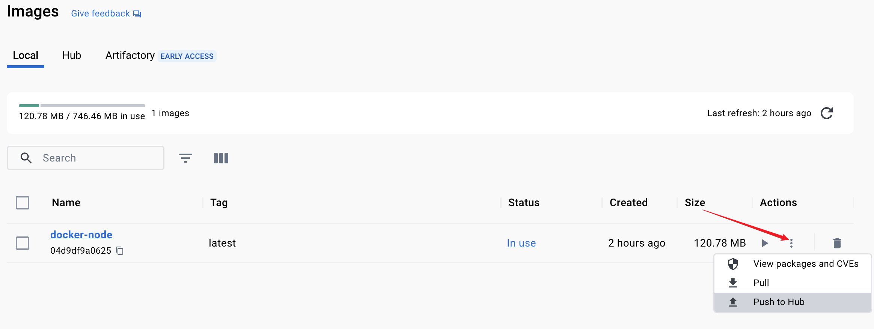Run the docker-node image
This screenshot has height=329, width=874.
tap(765, 243)
